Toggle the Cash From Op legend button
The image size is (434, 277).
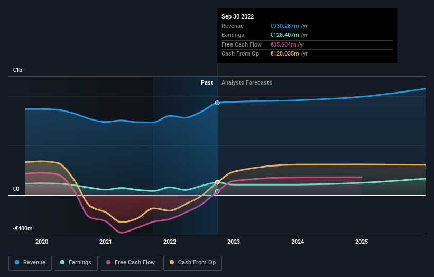click(192, 263)
